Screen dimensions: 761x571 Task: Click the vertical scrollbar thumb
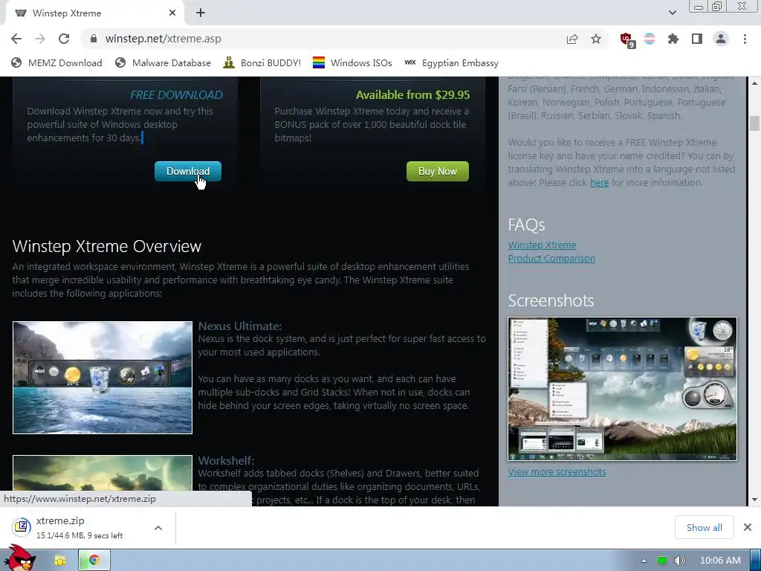coord(754,123)
